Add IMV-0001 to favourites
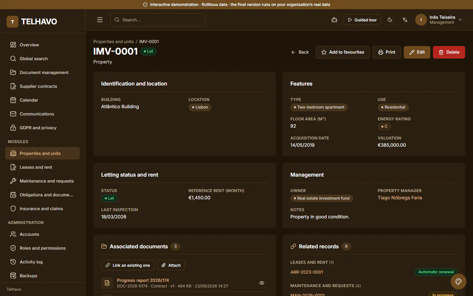473x296 pixels. [x=343, y=52]
